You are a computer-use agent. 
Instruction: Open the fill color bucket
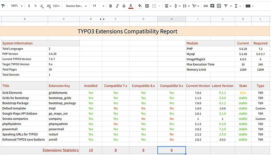[140, 6]
